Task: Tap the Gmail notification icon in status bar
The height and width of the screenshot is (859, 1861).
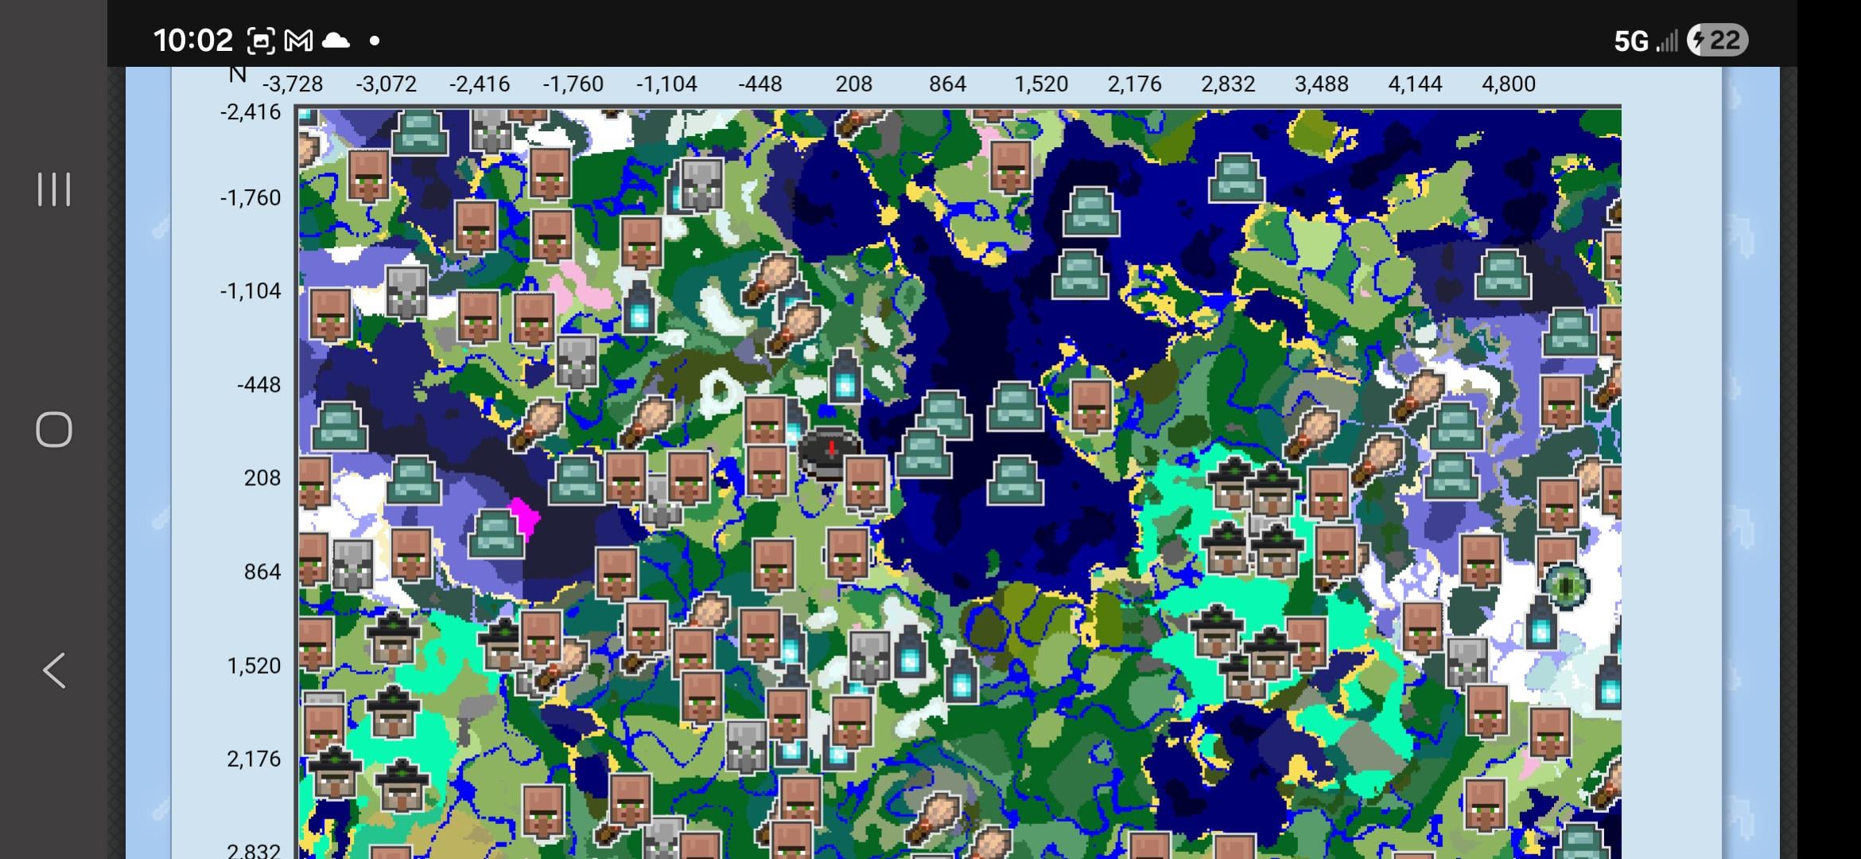Action: tap(298, 41)
